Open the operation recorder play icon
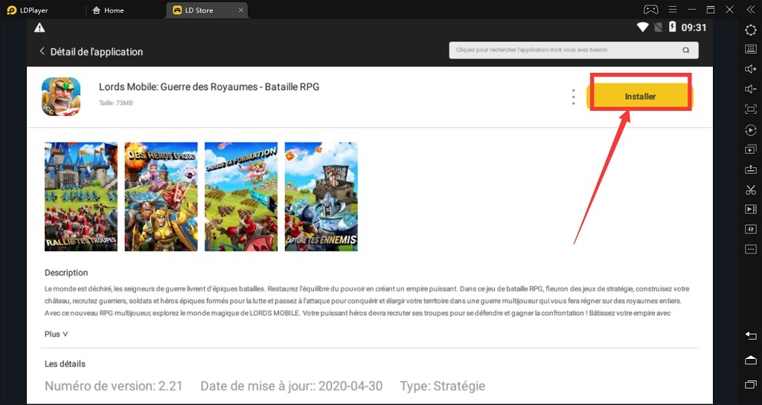Screen dimensions: 762x405 pyautogui.click(x=750, y=130)
